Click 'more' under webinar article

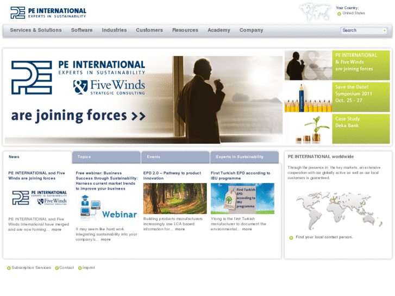[105, 240]
